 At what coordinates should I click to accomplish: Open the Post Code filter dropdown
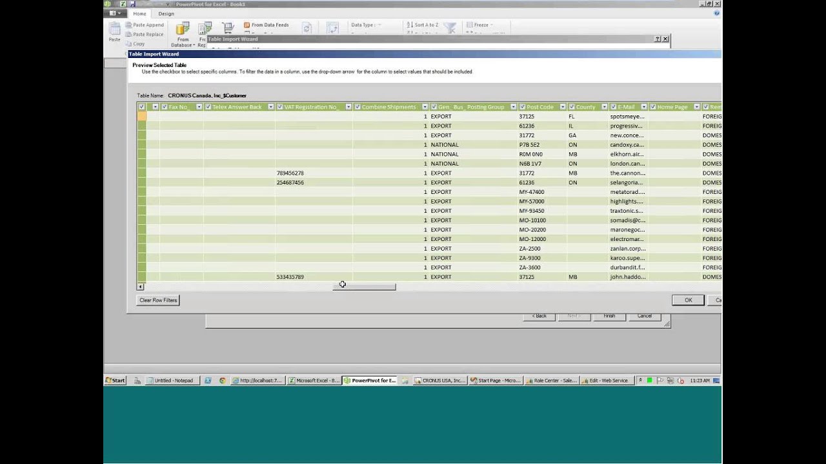click(563, 107)
